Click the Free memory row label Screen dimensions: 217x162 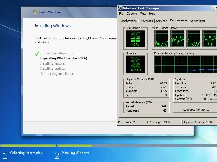tap(129, 95)
